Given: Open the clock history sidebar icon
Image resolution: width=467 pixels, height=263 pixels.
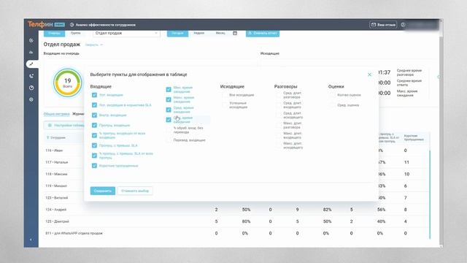Looking at the screenshot, I should [x=31, y=88].
